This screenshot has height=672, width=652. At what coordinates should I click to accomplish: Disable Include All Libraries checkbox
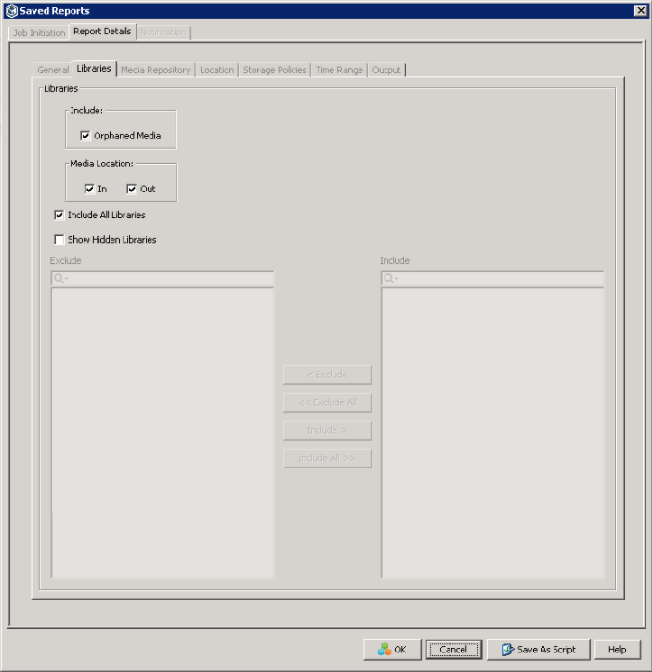(59, 215)
